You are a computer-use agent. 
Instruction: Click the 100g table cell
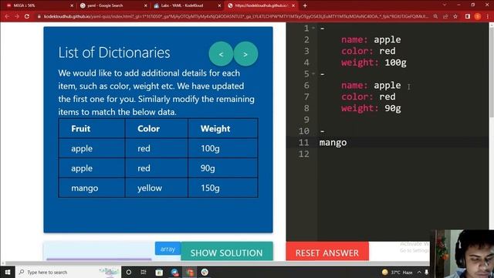223,148
